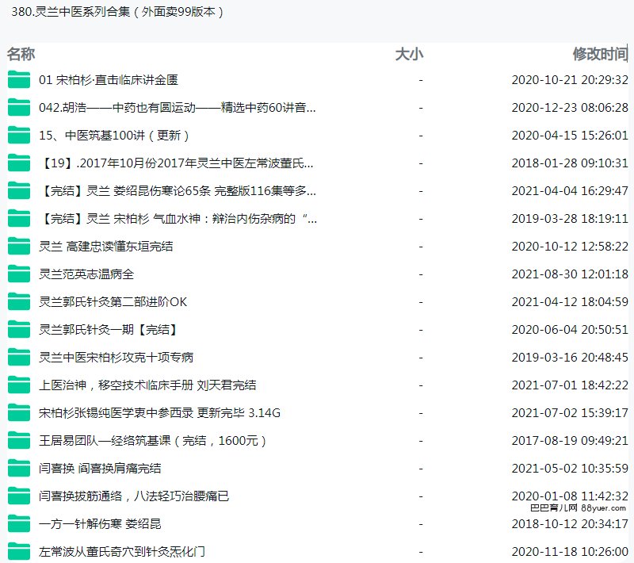This screenshot has width=634, height=563.
Task: Open folder 灵兰郭氏针灸一期【完结】
Action: point(109,330)
